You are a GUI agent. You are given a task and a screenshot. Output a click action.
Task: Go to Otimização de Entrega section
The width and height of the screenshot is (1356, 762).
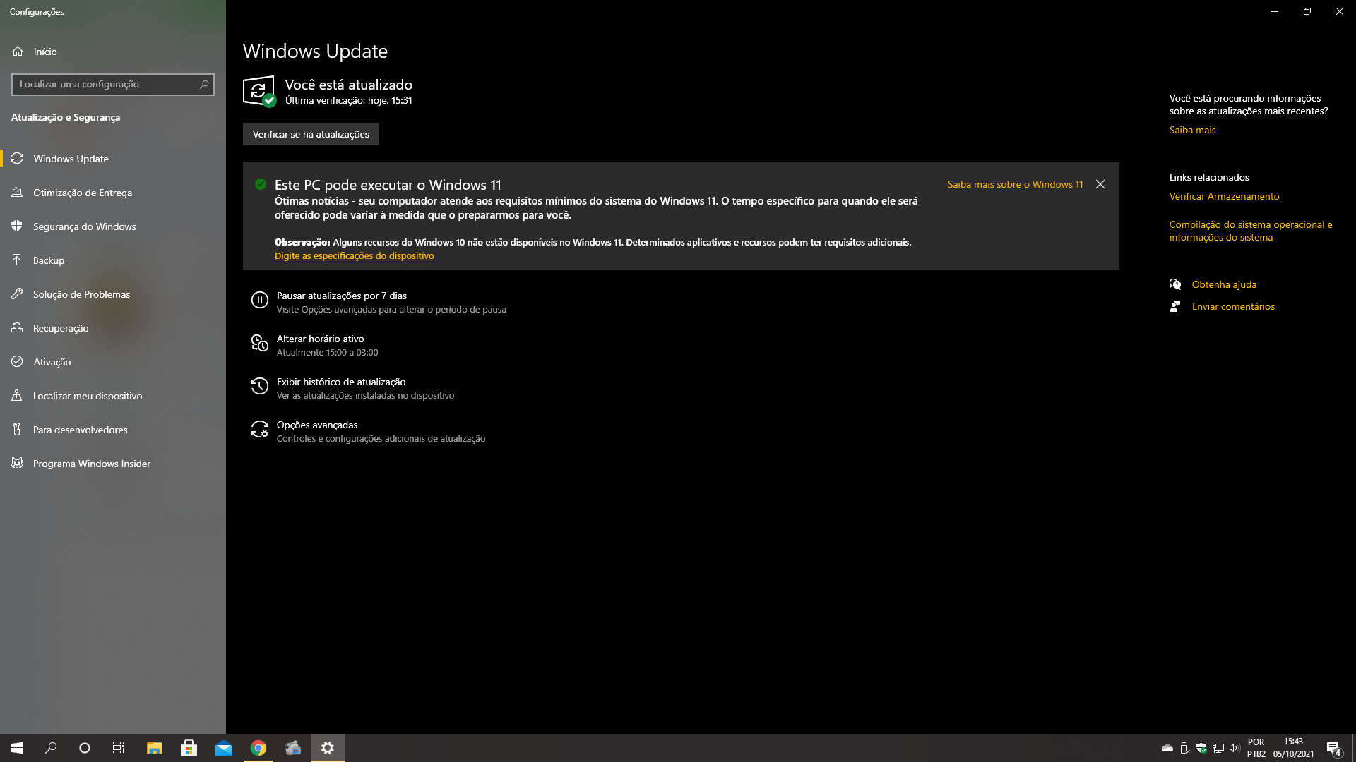point(113,193)
